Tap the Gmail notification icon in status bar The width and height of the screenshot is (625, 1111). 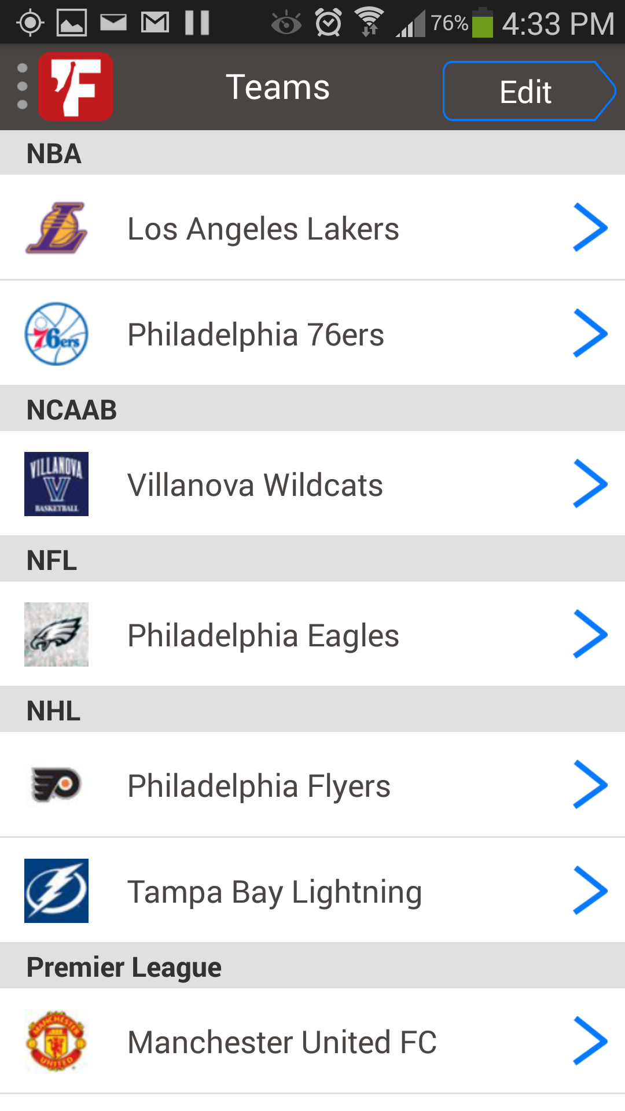pos(155,23)
